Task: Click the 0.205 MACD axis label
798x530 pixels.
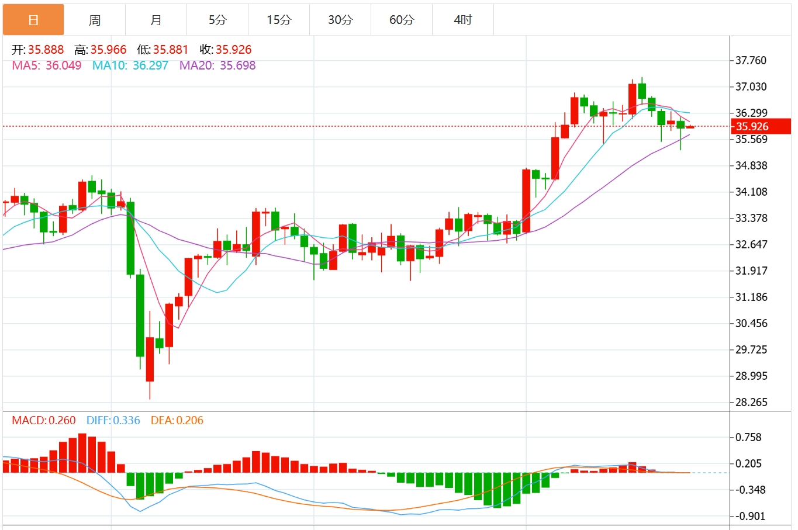Action: pos(748,463)
